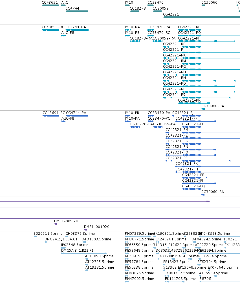Click the CG30060-RA transcript label
Viewport: 240px width, 283px height.
click(213, 106)
